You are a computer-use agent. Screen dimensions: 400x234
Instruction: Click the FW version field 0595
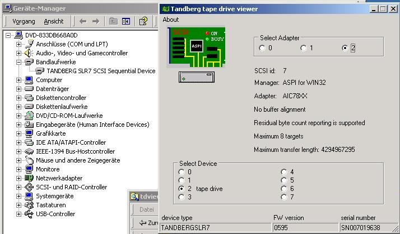tap(305, 227)
